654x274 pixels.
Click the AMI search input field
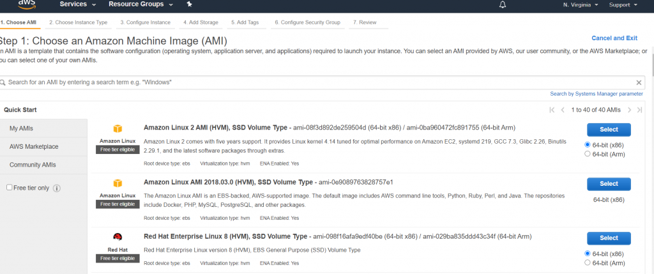[319, 82]
